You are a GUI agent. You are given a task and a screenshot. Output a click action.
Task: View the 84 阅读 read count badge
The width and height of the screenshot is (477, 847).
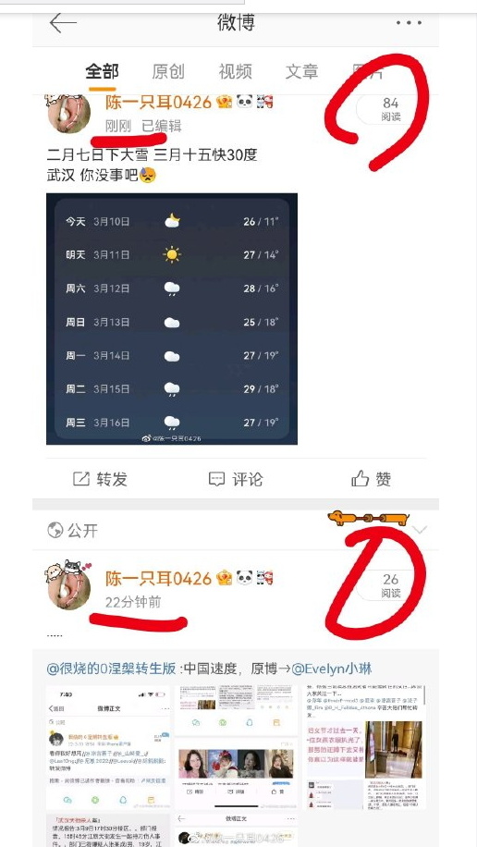point(391,109)
